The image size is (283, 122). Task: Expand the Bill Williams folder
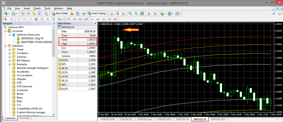pyautogui.click(x=10, y=60)
